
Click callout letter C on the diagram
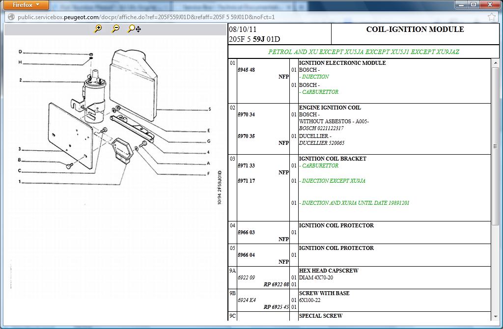pyautogui.click(x=20, y=170)
